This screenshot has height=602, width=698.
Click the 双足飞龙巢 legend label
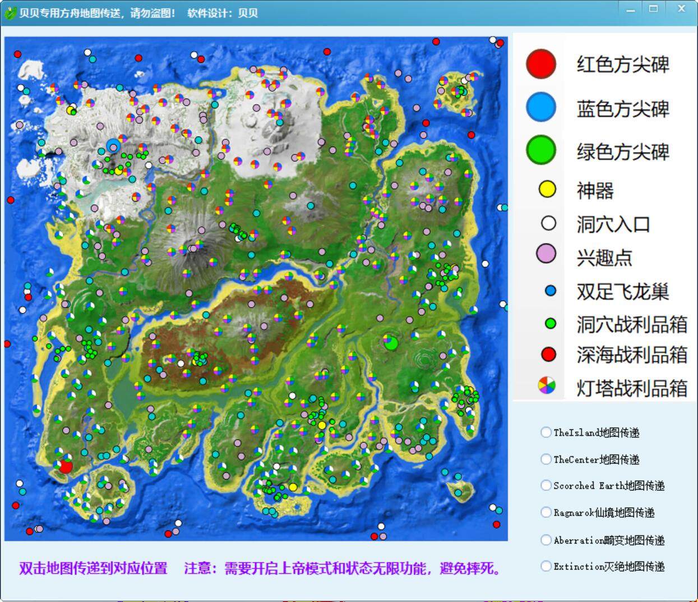[623, 292]
